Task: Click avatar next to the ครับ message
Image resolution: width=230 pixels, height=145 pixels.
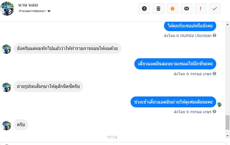Action: tap(6, 125)
